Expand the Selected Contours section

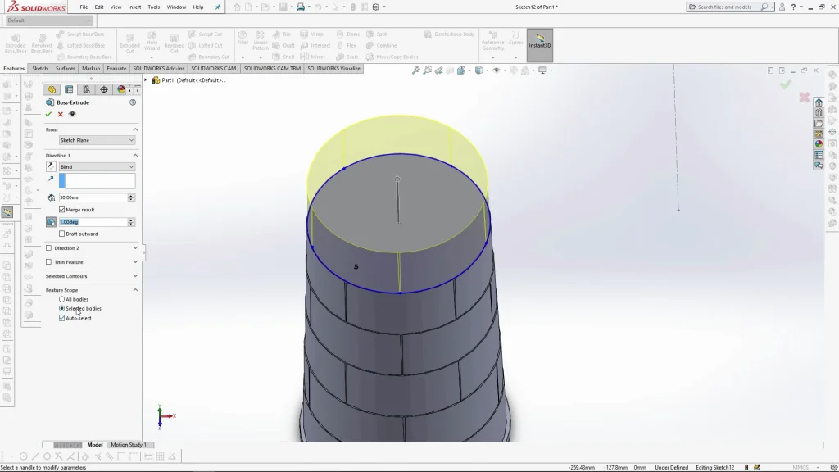pyautogui.click(x=135, y=276)
